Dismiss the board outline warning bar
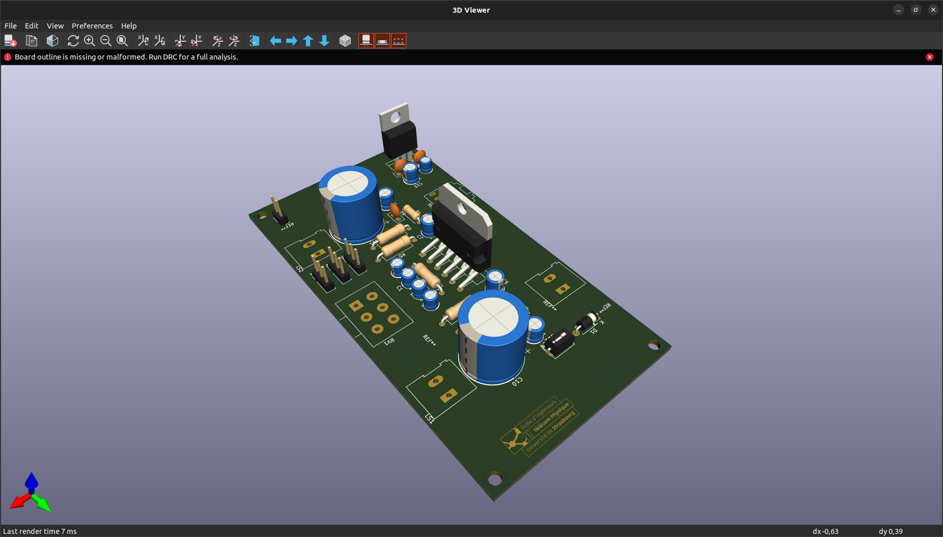The image size is (943, 537). tap(930, 57)
